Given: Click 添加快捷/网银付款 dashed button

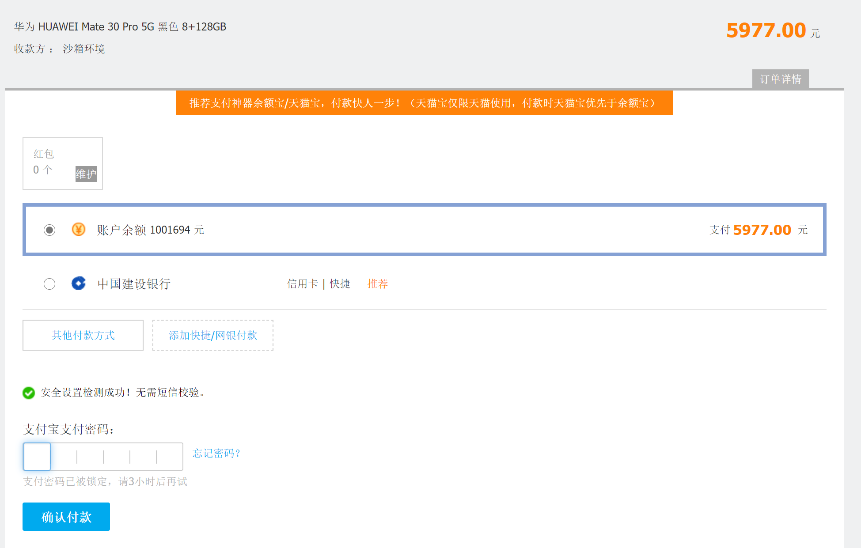Looking at the screenshot, I should (213, 335).
